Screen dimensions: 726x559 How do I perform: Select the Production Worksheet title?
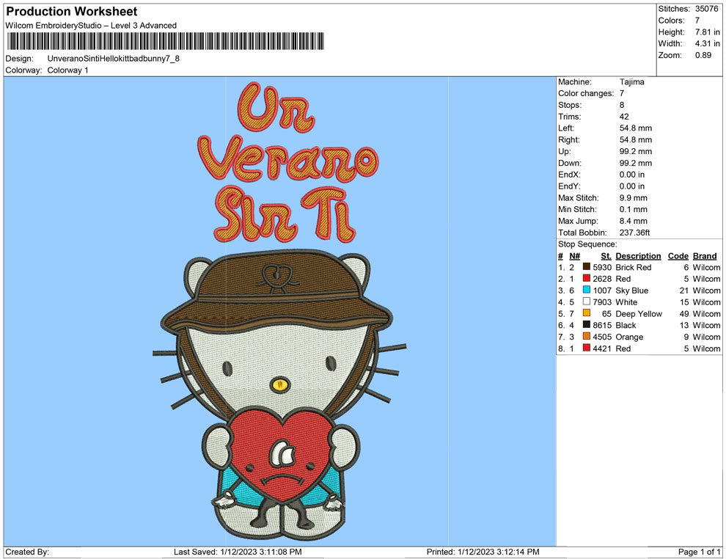[71, 12]
